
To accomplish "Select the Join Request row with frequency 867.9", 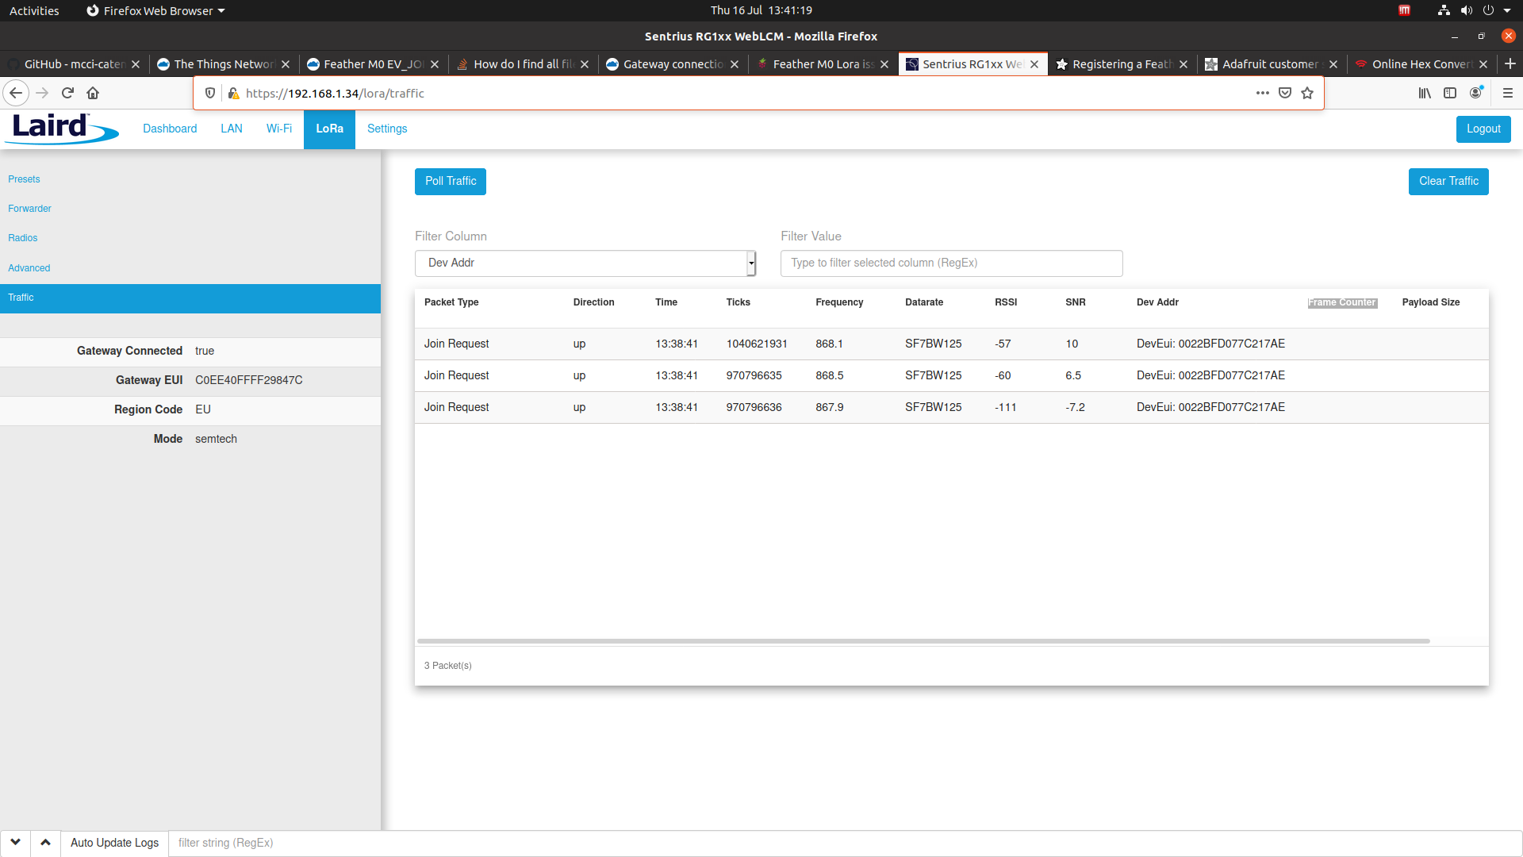I will [951, 407].
